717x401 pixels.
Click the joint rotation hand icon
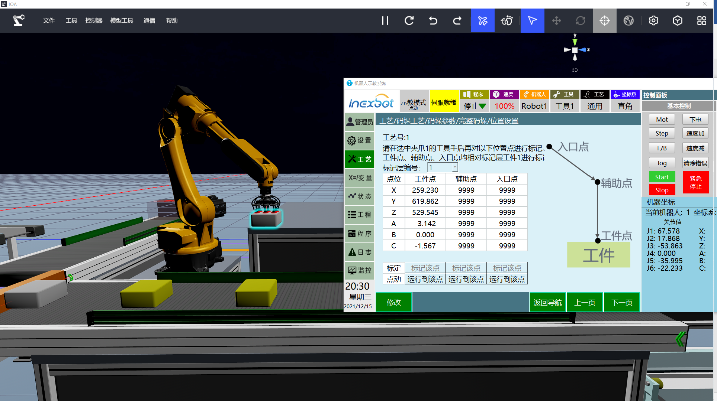(507, 20)
